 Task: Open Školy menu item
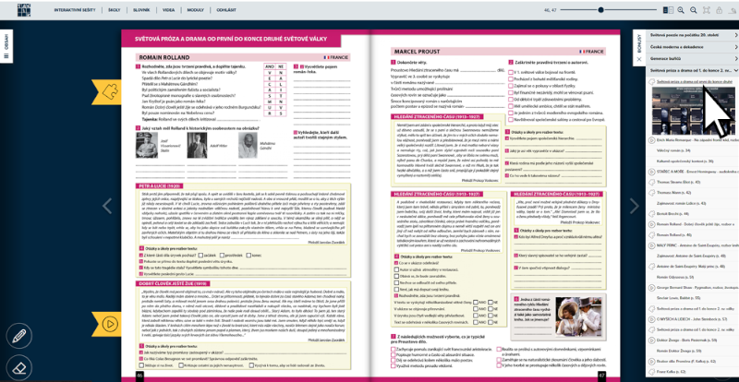click(114, 10)
